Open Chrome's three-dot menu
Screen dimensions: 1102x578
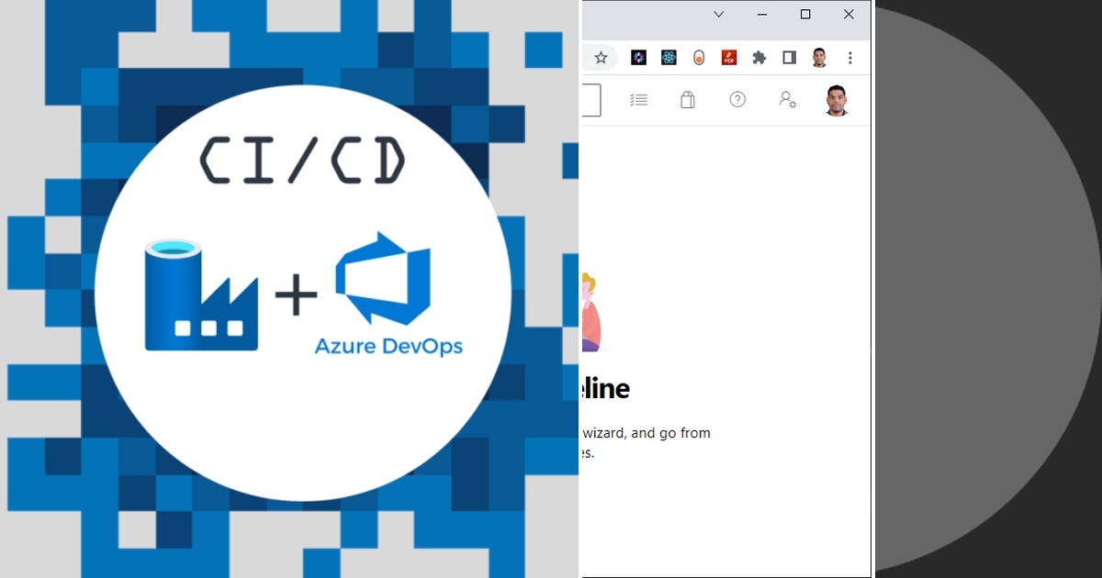tap(849, 57)
